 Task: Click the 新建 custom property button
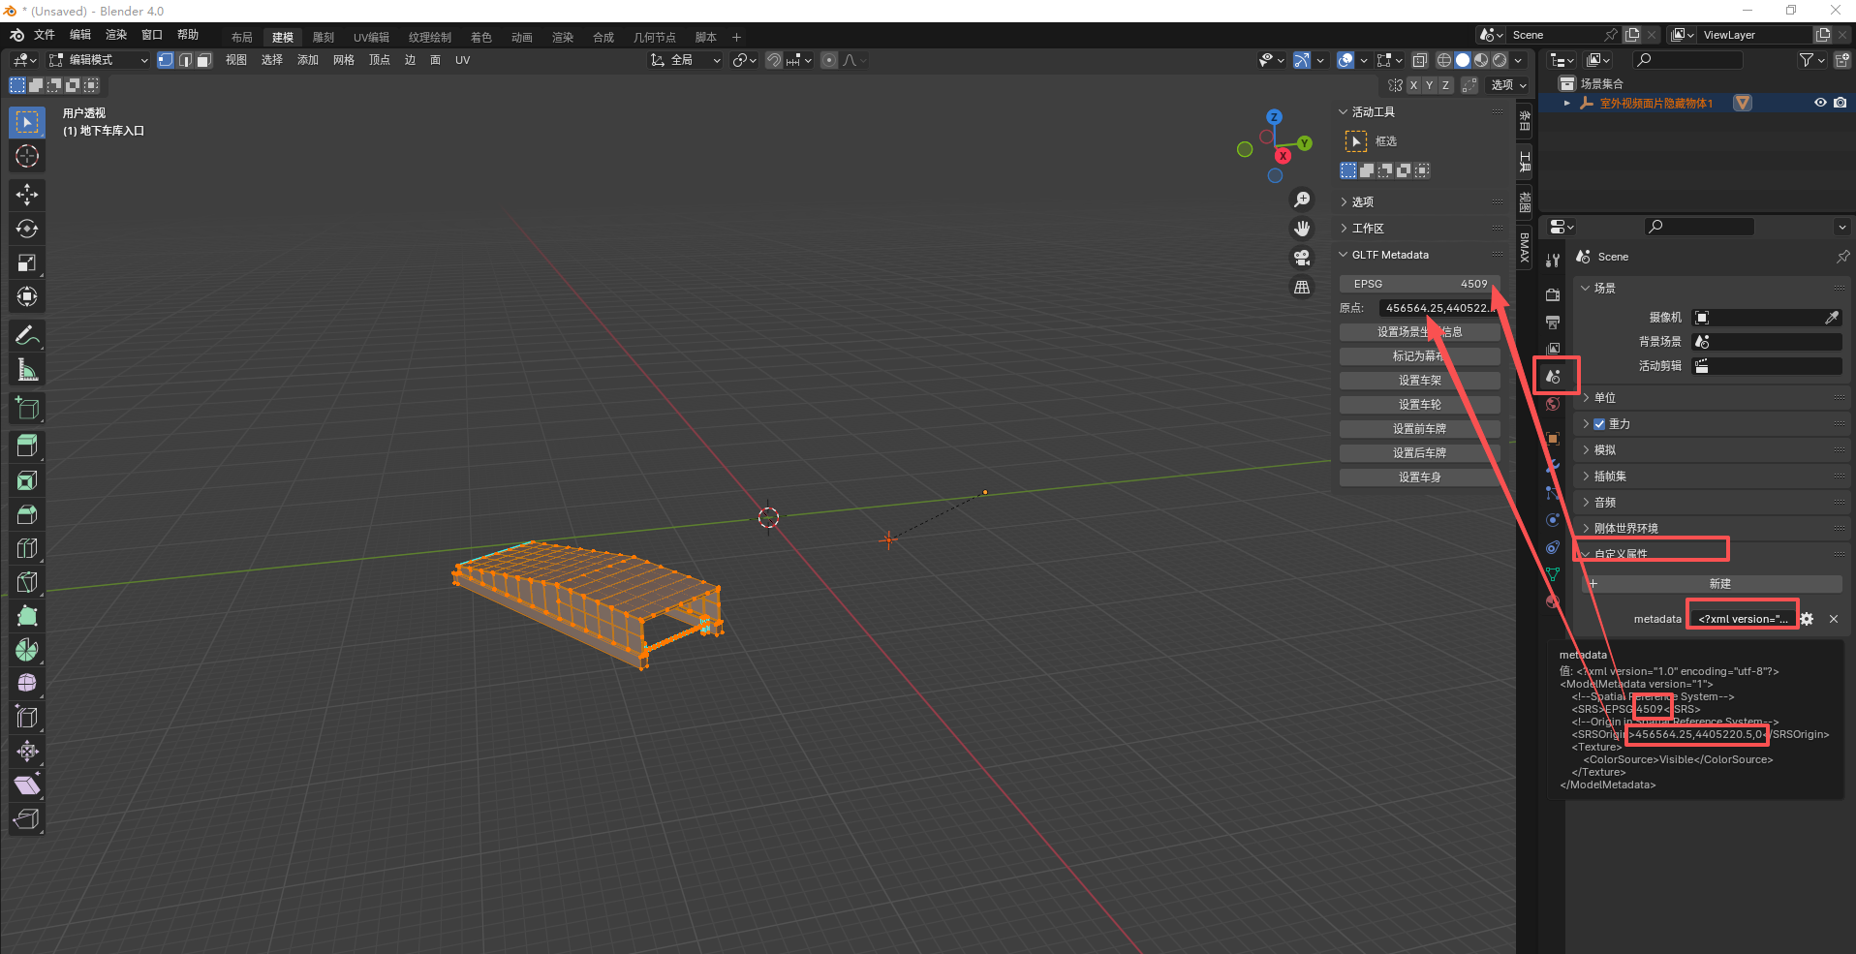tap(1718, 584)
